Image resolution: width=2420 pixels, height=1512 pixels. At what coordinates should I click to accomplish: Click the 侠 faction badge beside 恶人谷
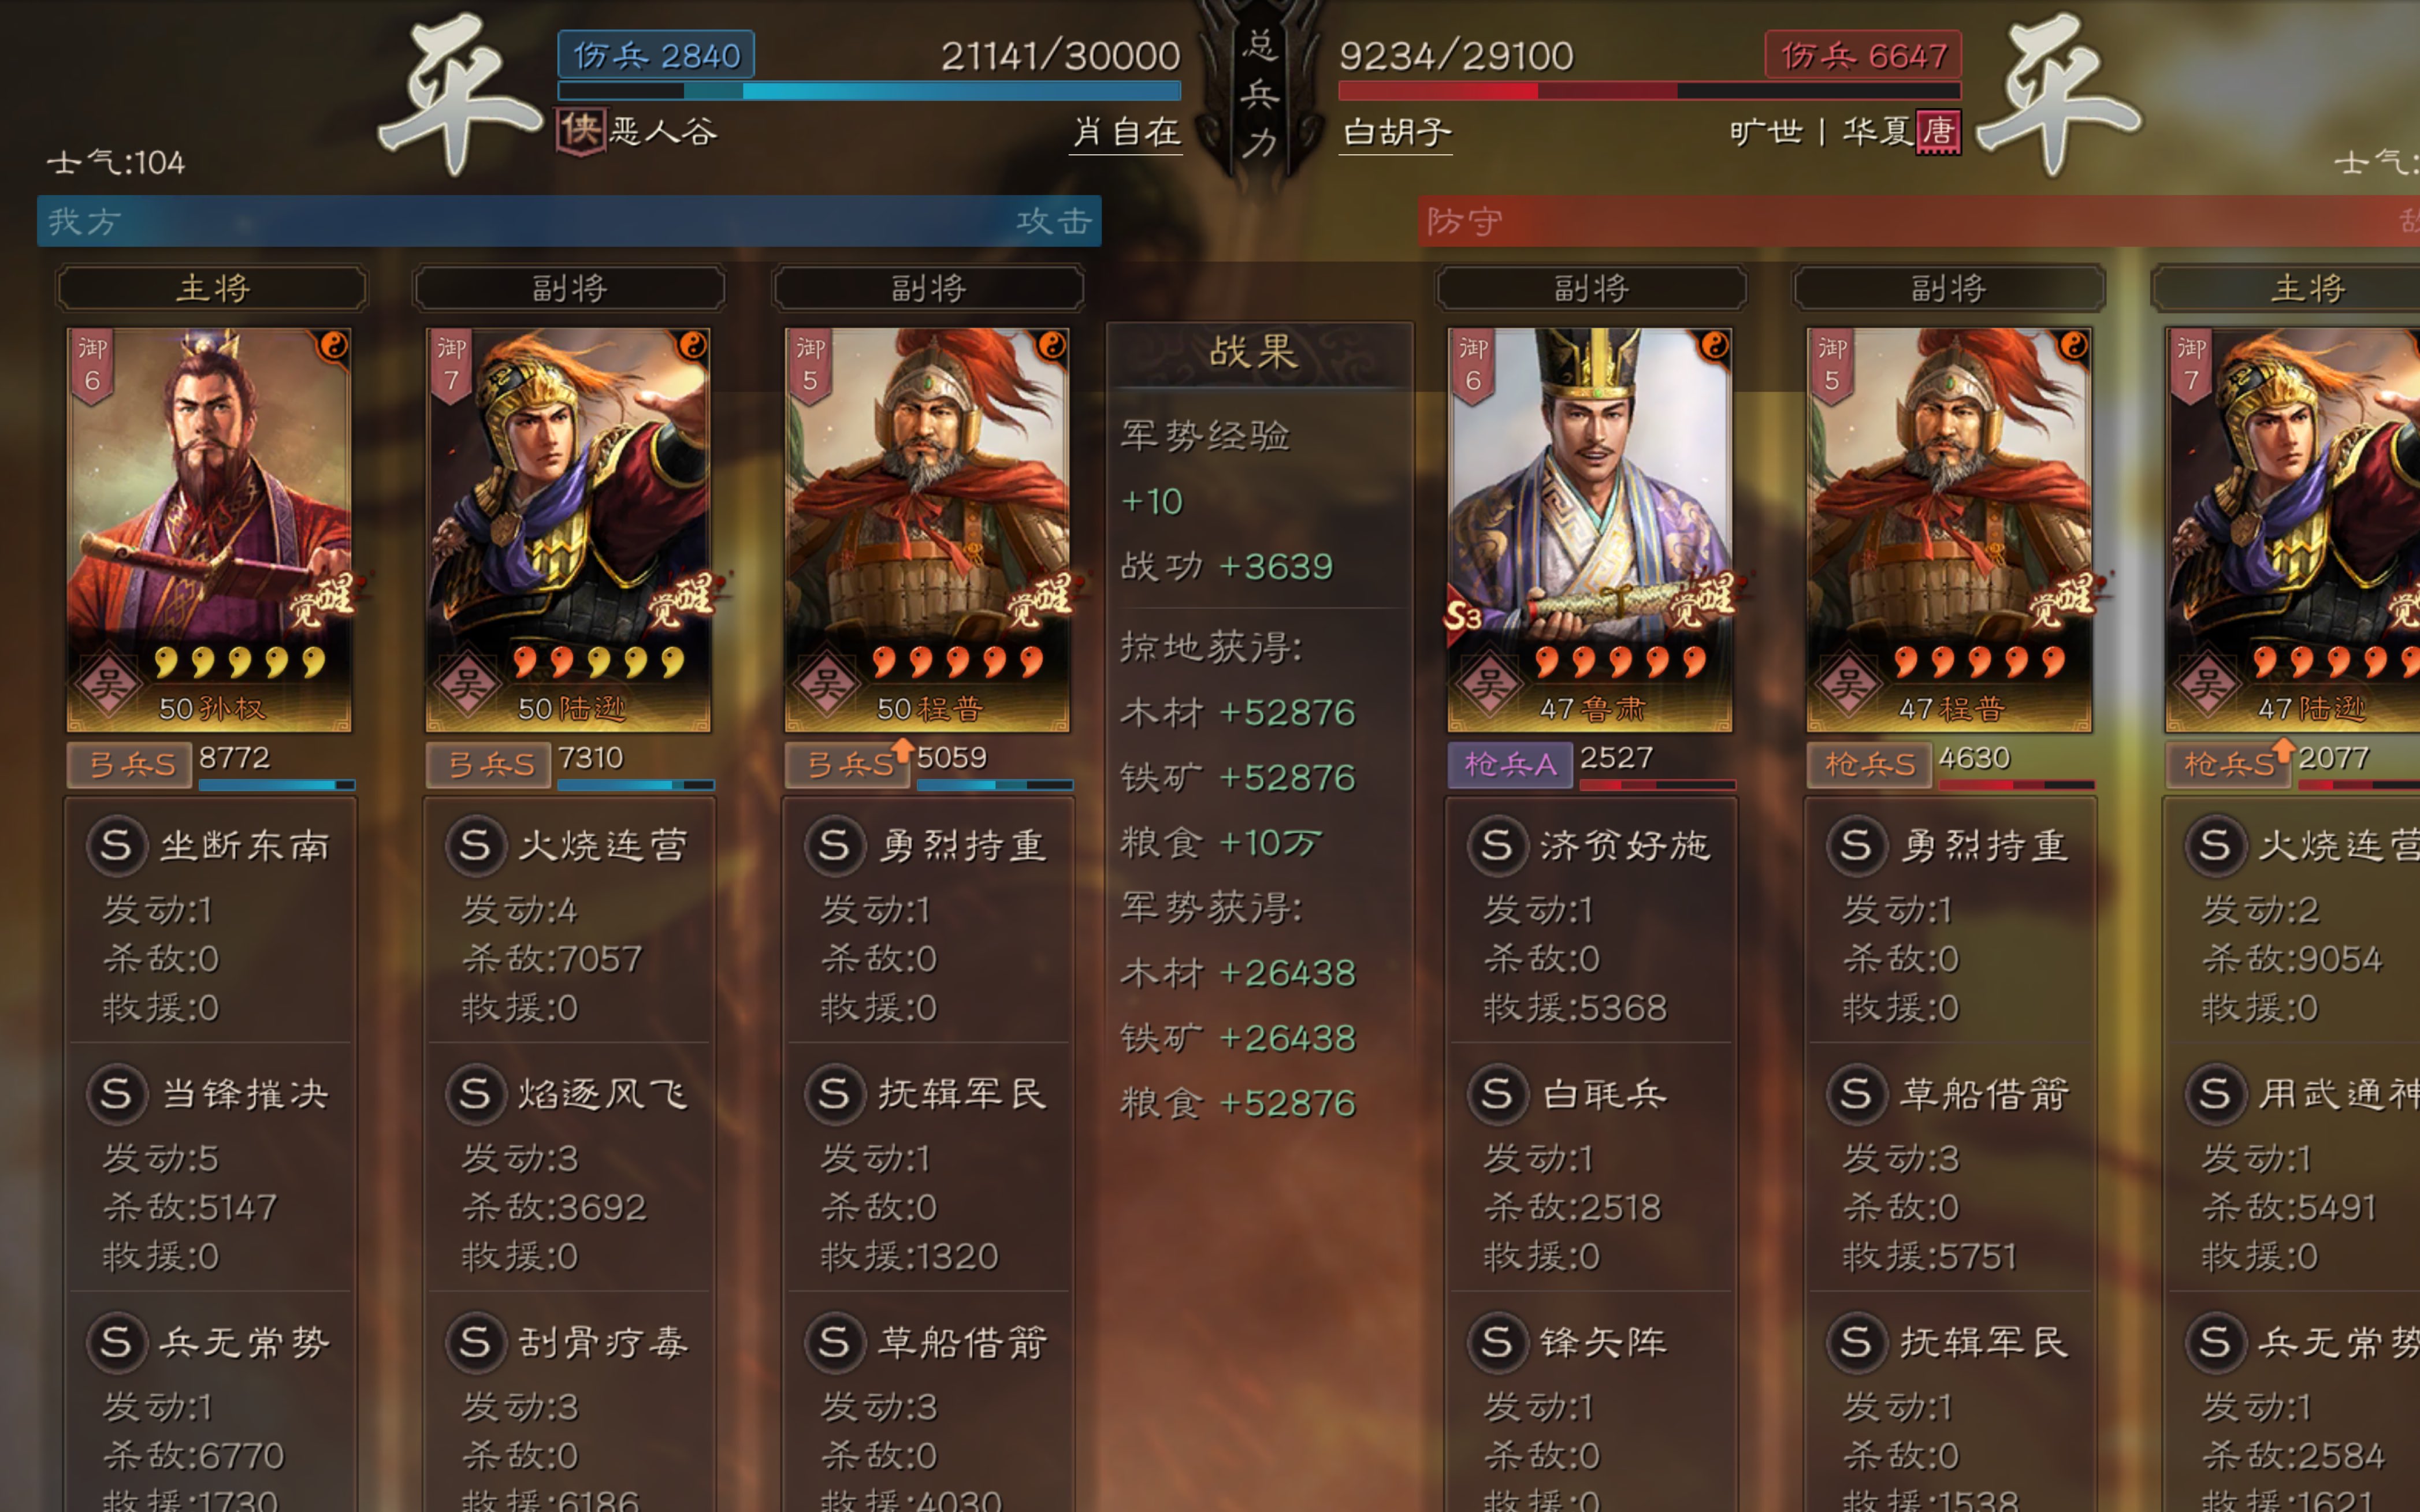580,131
